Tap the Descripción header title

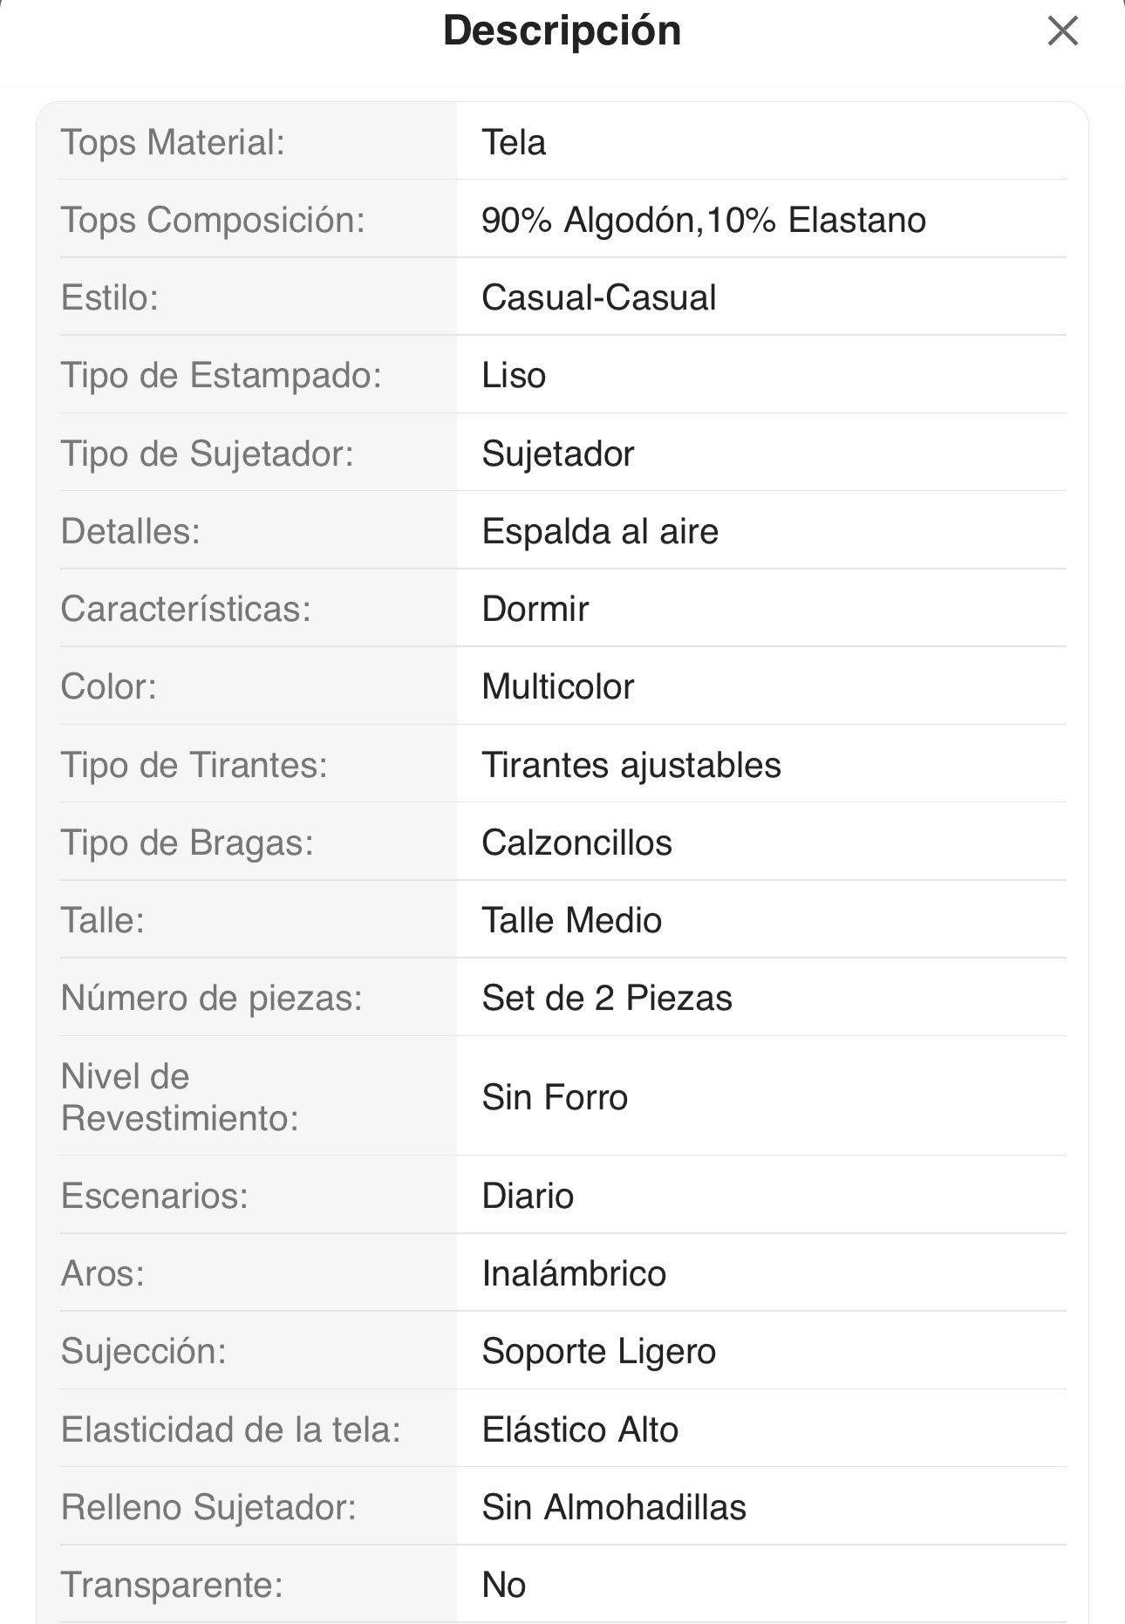pyautogui.click(x=562, y=31)
